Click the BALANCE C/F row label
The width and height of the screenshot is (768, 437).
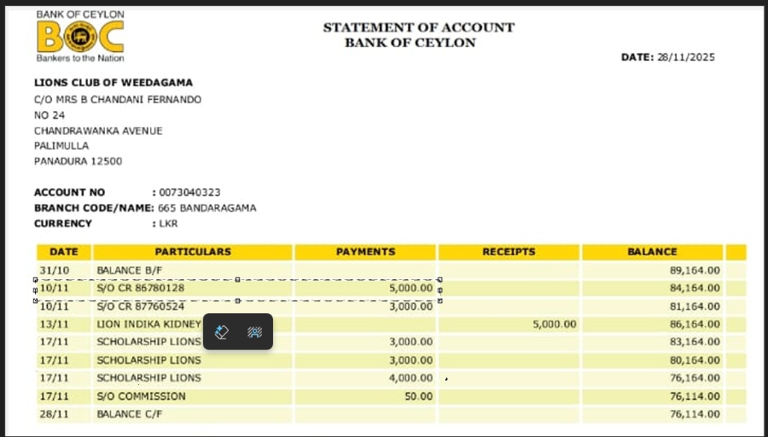pyautogui.click(x=129, y=414)
